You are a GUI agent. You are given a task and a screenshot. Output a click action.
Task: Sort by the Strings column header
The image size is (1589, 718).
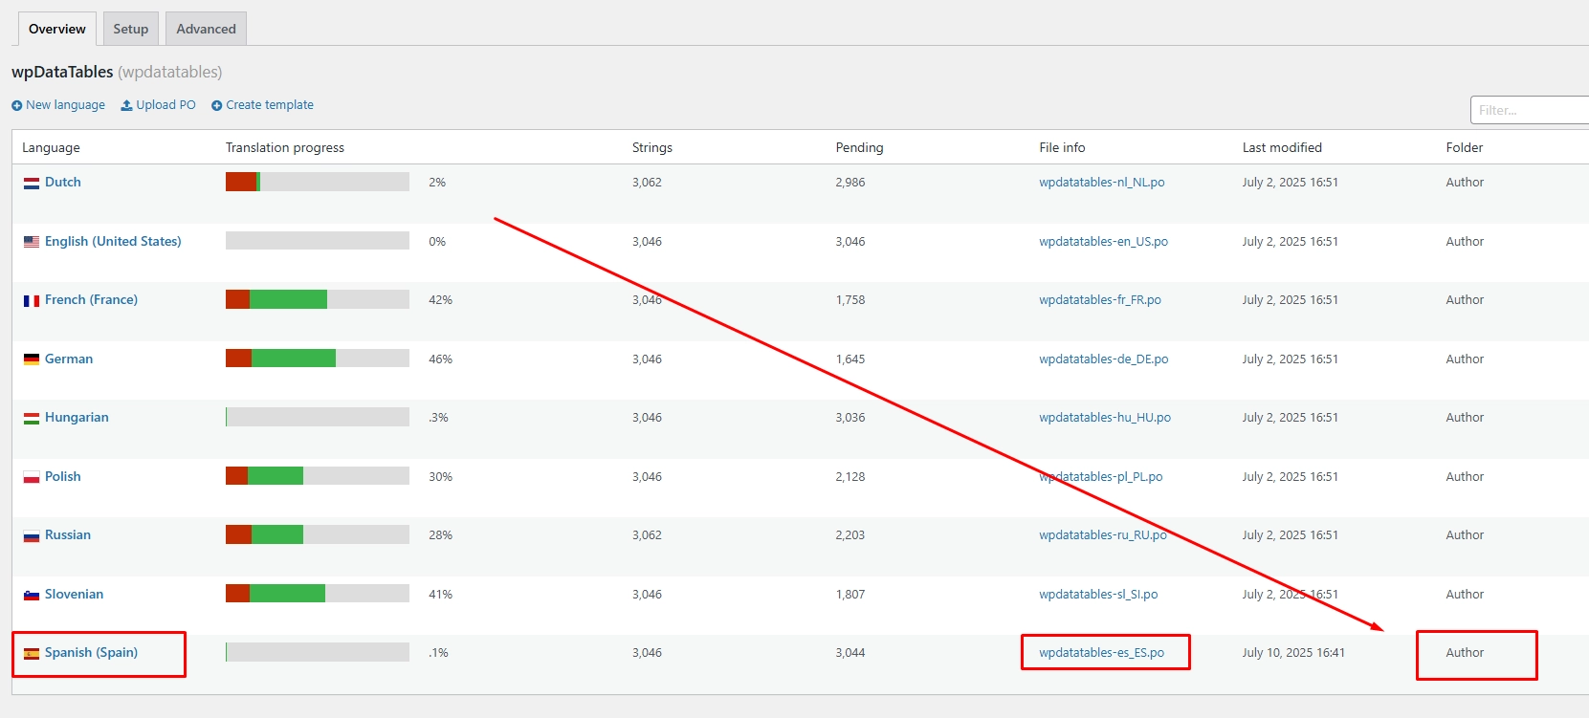tap(652, 147)
